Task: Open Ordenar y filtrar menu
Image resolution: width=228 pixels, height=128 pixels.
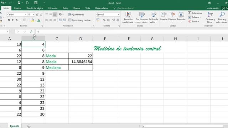Action: click(x=210, y=17)
